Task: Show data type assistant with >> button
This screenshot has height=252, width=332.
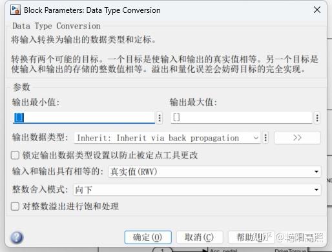Action: click(297, 137)
